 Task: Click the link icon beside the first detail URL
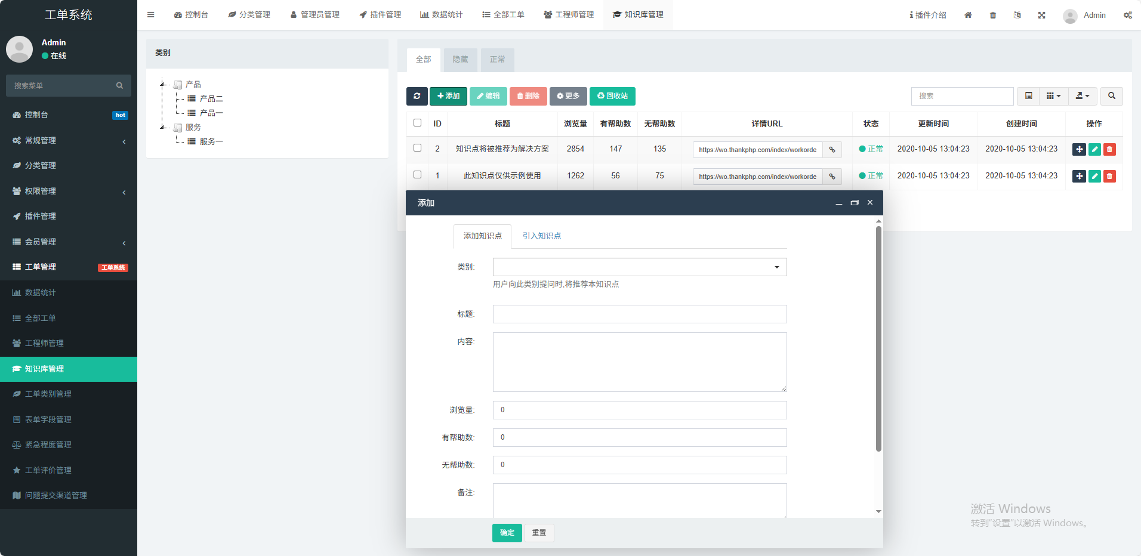coord(832,150)
